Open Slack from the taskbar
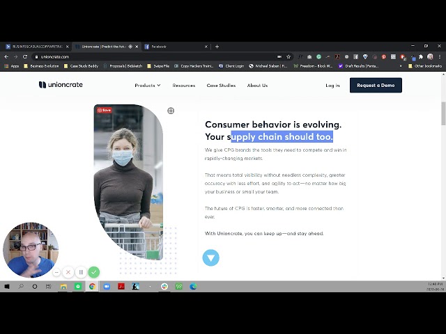 pyautogui.click(x=164, y=286)
